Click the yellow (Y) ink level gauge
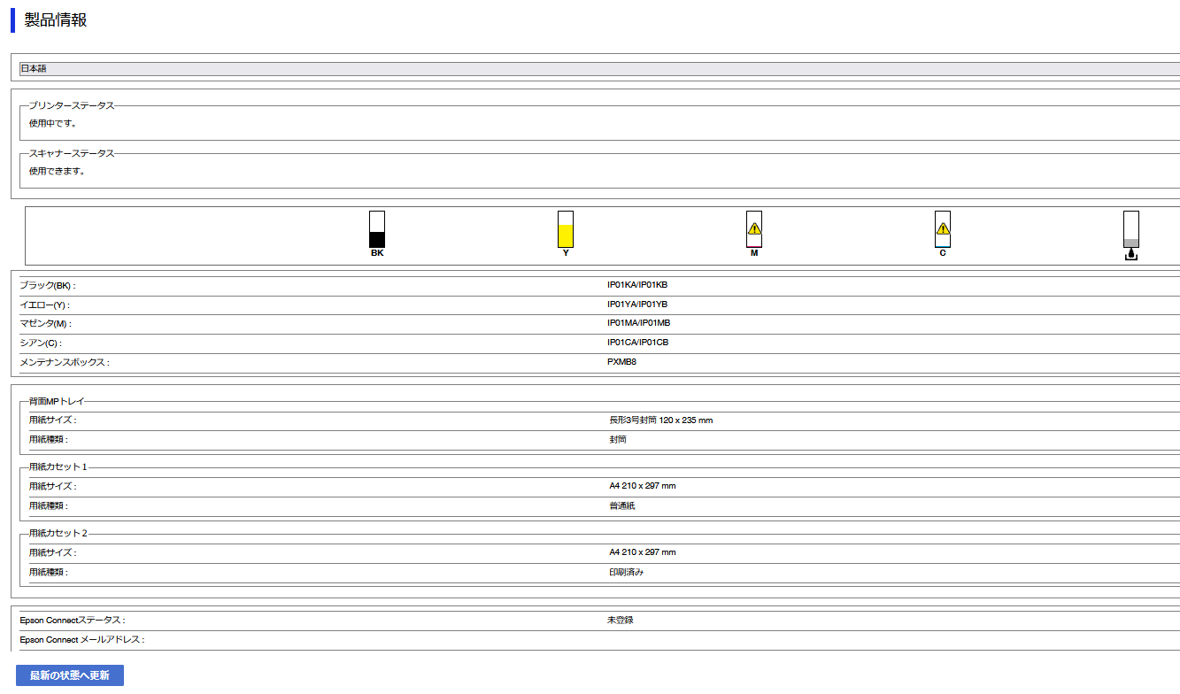Image resolution: width=1180 pixels, height=694 pixels. pos(566,229)
